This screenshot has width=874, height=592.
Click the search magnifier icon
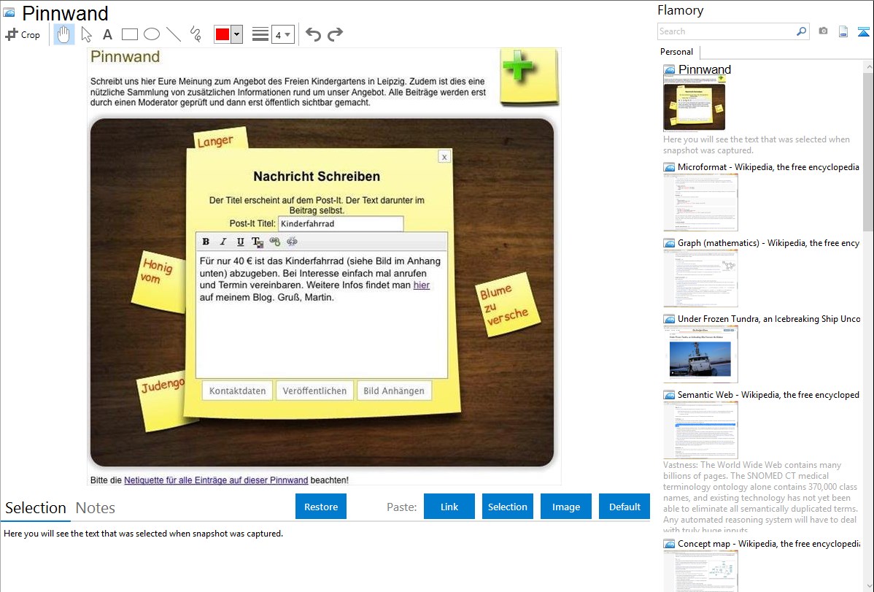pos(801,31)
